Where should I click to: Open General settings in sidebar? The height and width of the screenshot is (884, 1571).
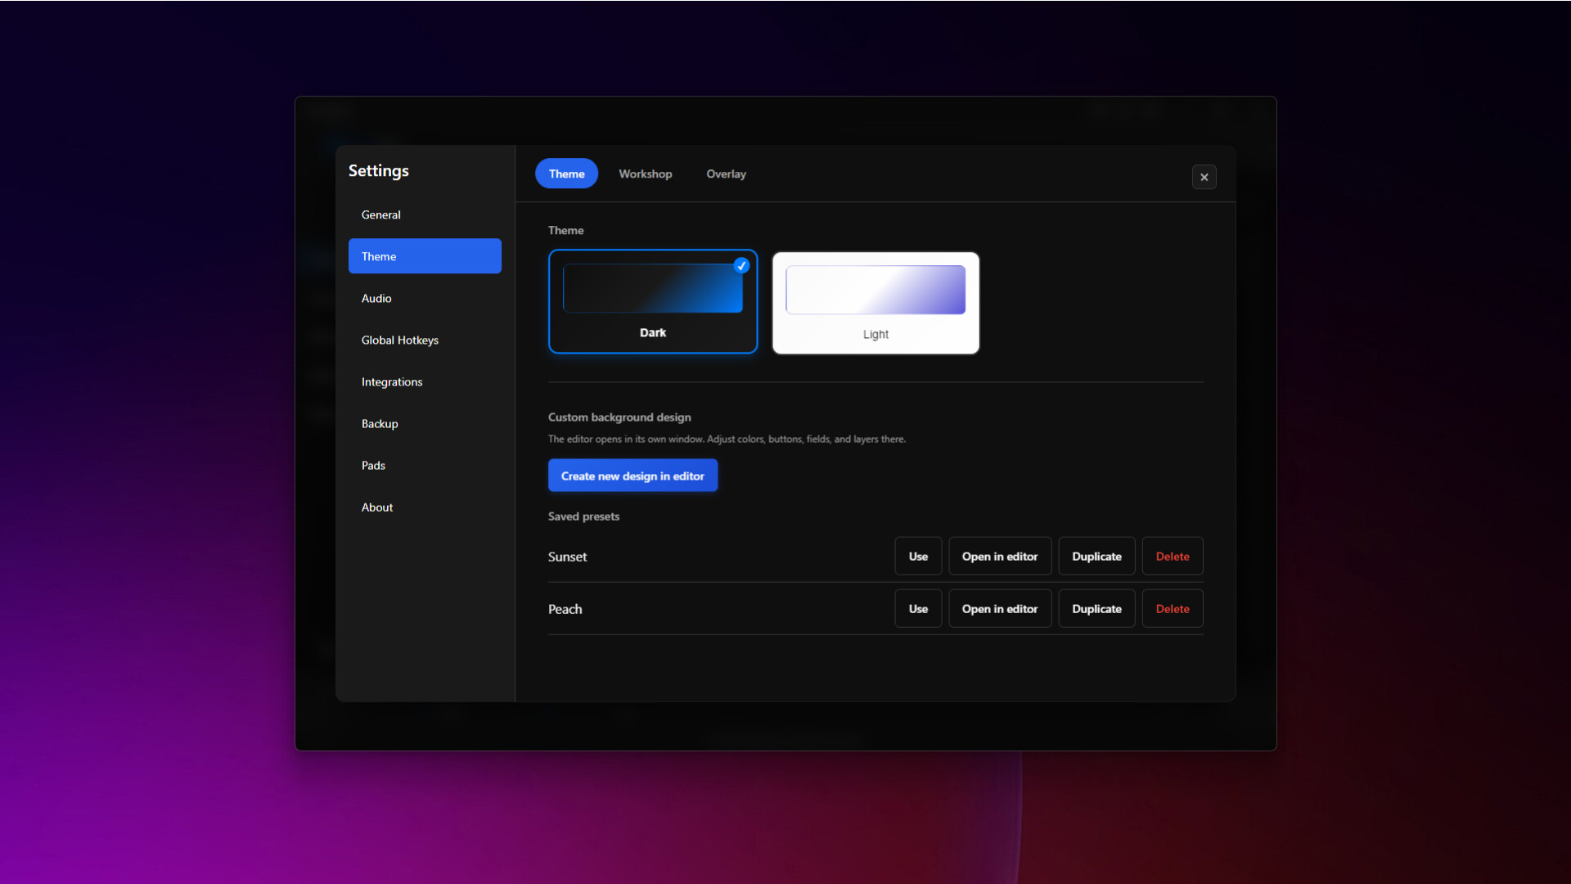[x=425, y=214]
